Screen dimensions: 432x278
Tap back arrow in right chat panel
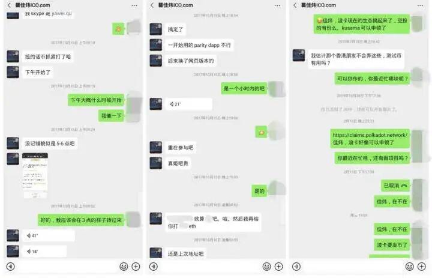tap(295, 5)
